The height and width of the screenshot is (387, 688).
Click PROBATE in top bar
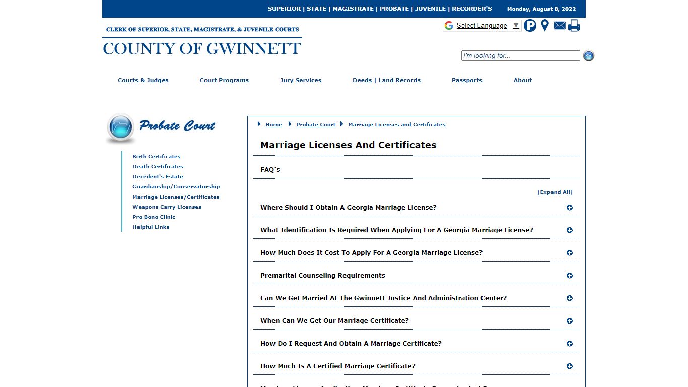[x=394, y=9]
